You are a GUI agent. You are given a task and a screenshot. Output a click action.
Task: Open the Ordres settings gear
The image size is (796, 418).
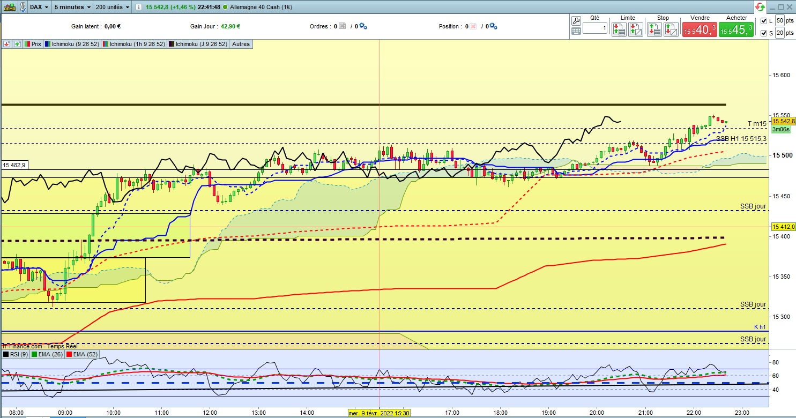(x=362, y=26)
